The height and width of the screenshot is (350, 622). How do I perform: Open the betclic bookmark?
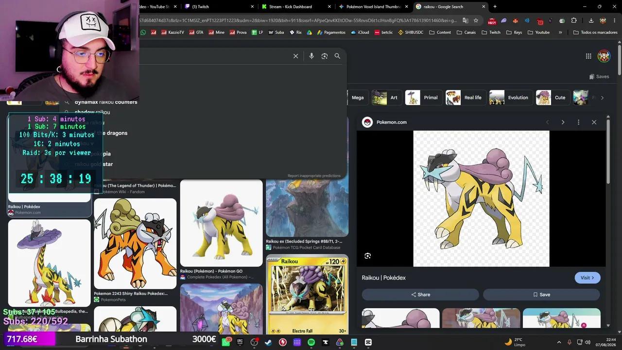(x=383, y=33)
